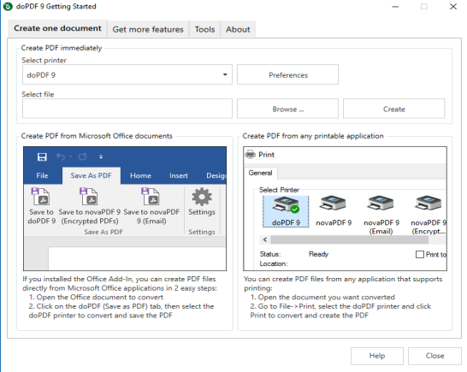
Task: Click the General tab in Print preview
Action: pos(261,173)
